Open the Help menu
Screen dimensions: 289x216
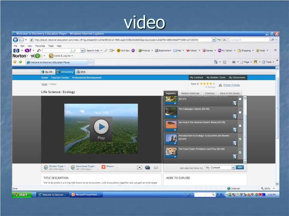(59, 46)
